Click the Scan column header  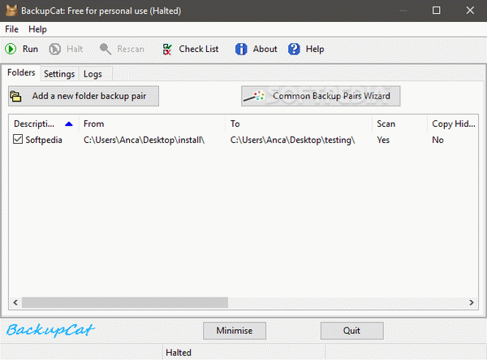(399, 124)
